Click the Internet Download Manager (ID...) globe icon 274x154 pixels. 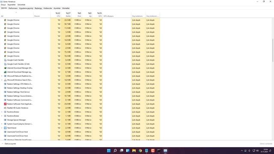point(5,68)
